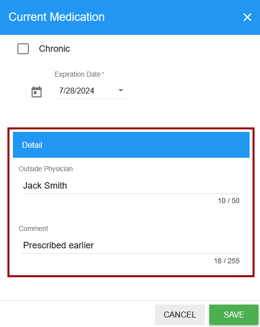Viewport: 260px width, 327px height.
Task: Tick the Chronic checkbox
Action: (23, 49)
